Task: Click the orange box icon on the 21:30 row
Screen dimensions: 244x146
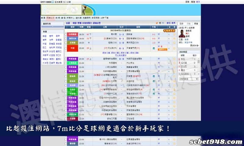Action: tap(174, 76)
